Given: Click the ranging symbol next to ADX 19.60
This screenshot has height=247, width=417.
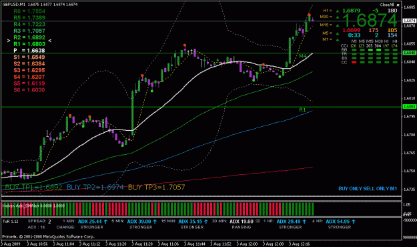Looking at the screenshot, I should point(258,222).
